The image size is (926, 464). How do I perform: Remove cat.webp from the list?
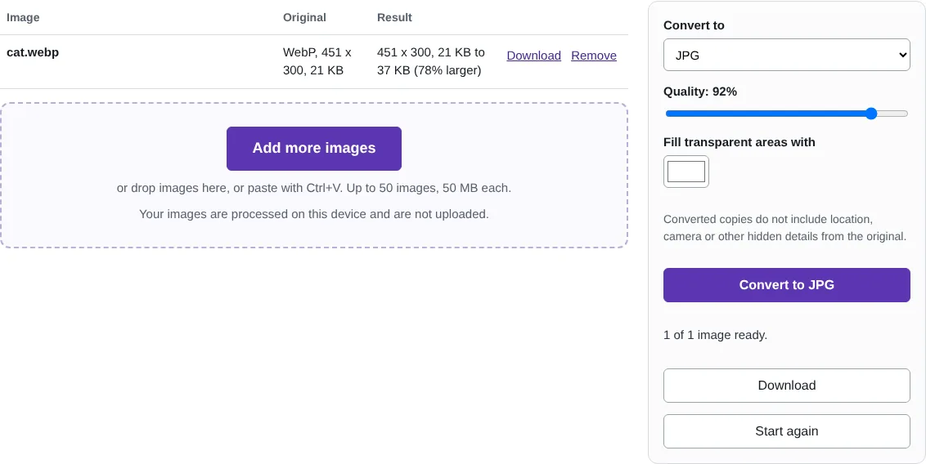[594, 56]
